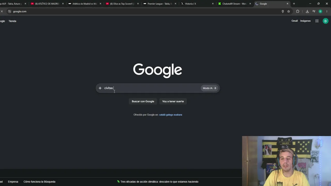Viewport: 331px width, 186px height.
Task: Switch to the Chakata89 Stream tab
Action: (x=234, y=4)
